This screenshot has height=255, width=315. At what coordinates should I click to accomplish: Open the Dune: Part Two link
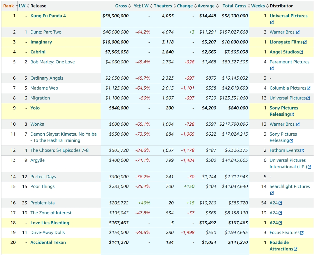(x=46, y=32)
